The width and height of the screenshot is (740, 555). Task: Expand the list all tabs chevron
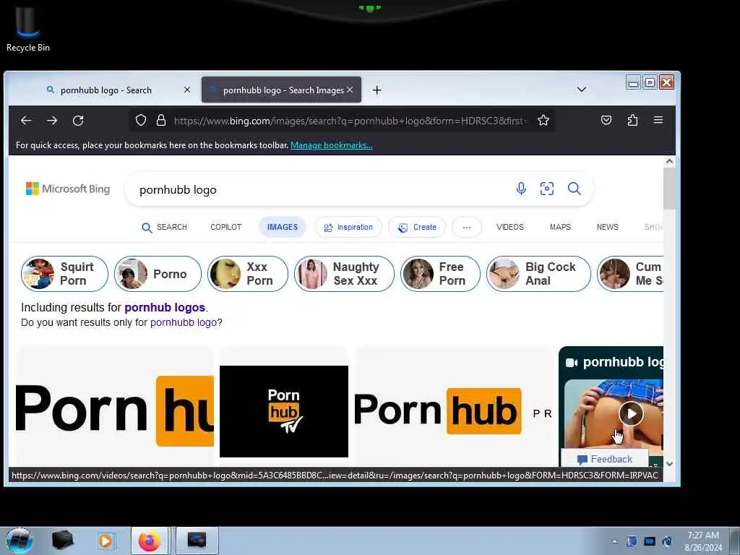click(x=582, y=90)
